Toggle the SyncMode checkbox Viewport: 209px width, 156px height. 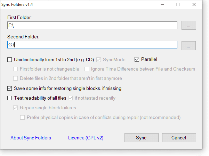tap(99, 59)
